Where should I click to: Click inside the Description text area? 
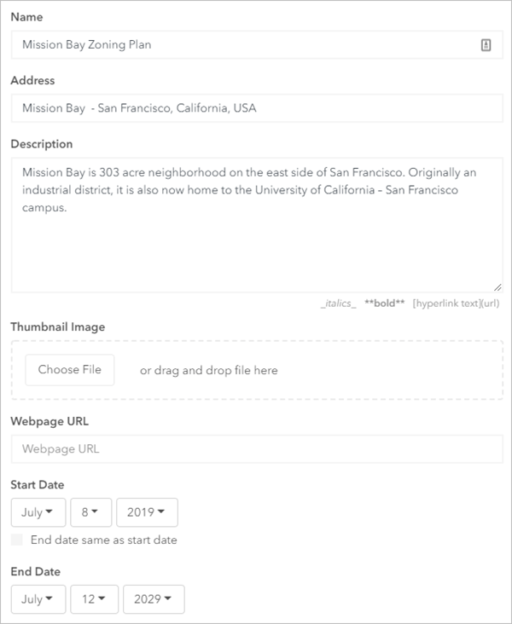click(x=256, y=239)
